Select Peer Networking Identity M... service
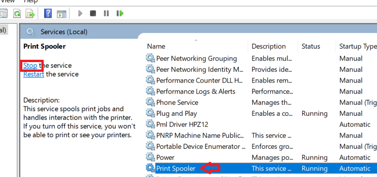Screen dimensions: 377x177 click(x=200, y=70)
